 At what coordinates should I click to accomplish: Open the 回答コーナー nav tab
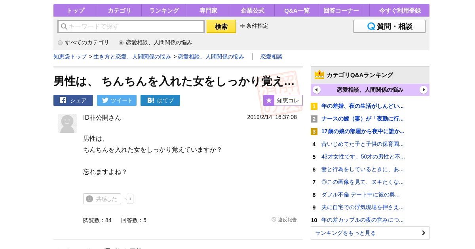coord(341,10)
